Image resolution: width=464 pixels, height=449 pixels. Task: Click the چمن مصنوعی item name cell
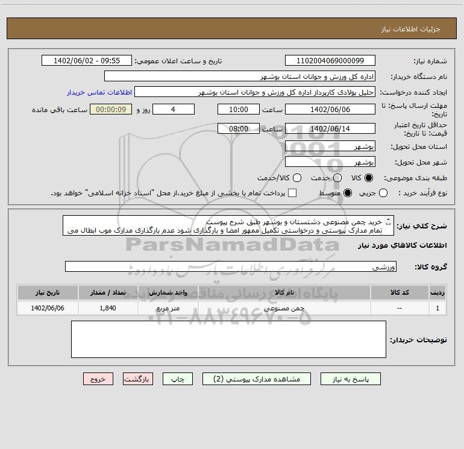click(284, 308)
